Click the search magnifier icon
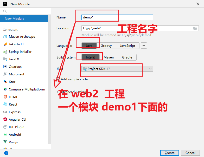204x157 pixels. point(5,11)
